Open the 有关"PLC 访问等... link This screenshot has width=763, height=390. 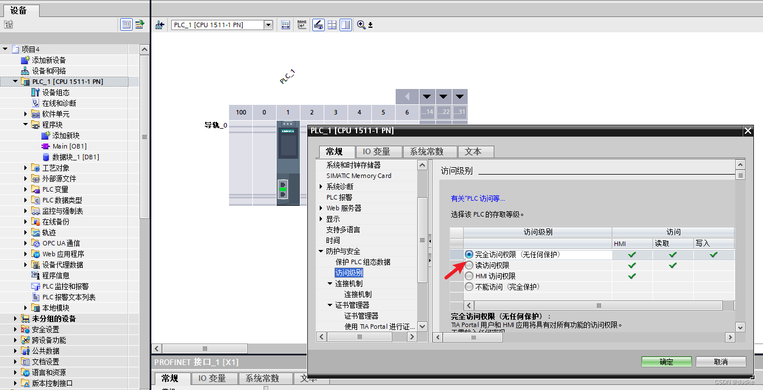[x=478, y=198]
